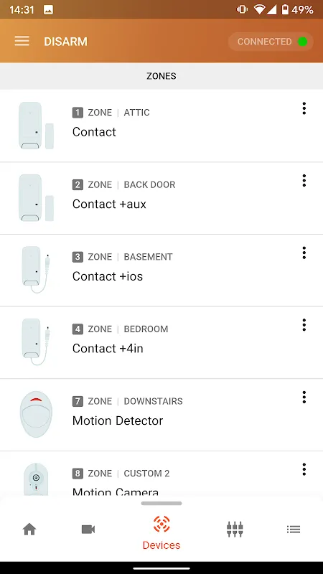The width and height of the screenshot is (323, 574).
Task: Open options menu for Basement zone
Action: click(x=304, y=253)
